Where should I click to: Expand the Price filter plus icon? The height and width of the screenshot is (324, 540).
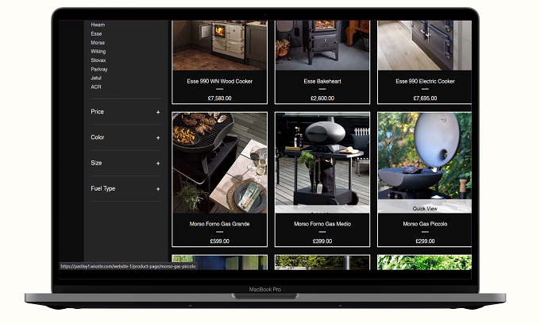tap(158, 112)
